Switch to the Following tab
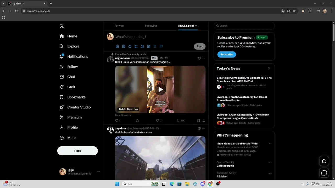Viewport: 335px width, 188px height. click(151, 26)
